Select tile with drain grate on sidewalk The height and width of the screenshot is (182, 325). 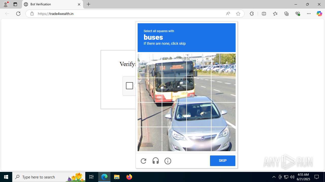coord(150,139)
